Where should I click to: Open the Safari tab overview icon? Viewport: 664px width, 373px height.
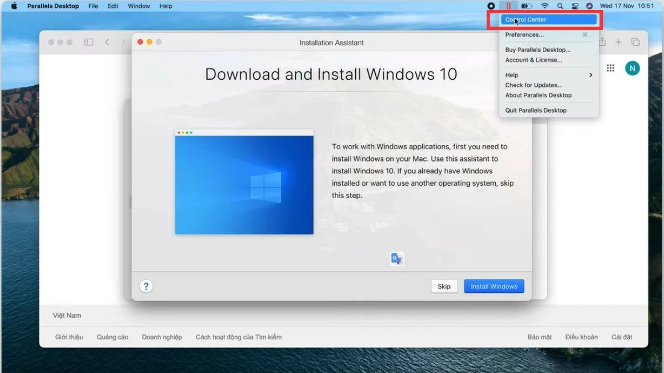click(635, 42)
